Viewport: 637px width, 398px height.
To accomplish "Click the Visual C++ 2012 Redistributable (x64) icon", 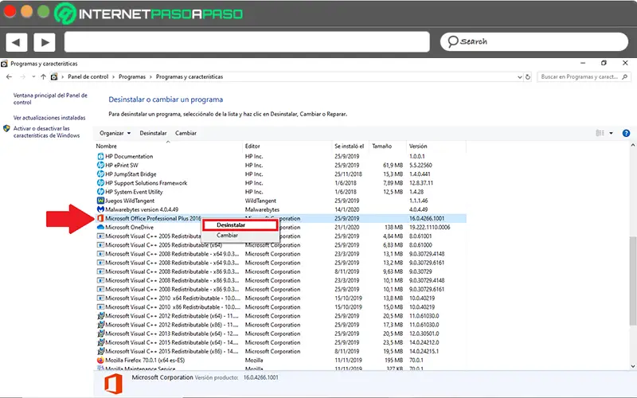I will click(100, 316).
